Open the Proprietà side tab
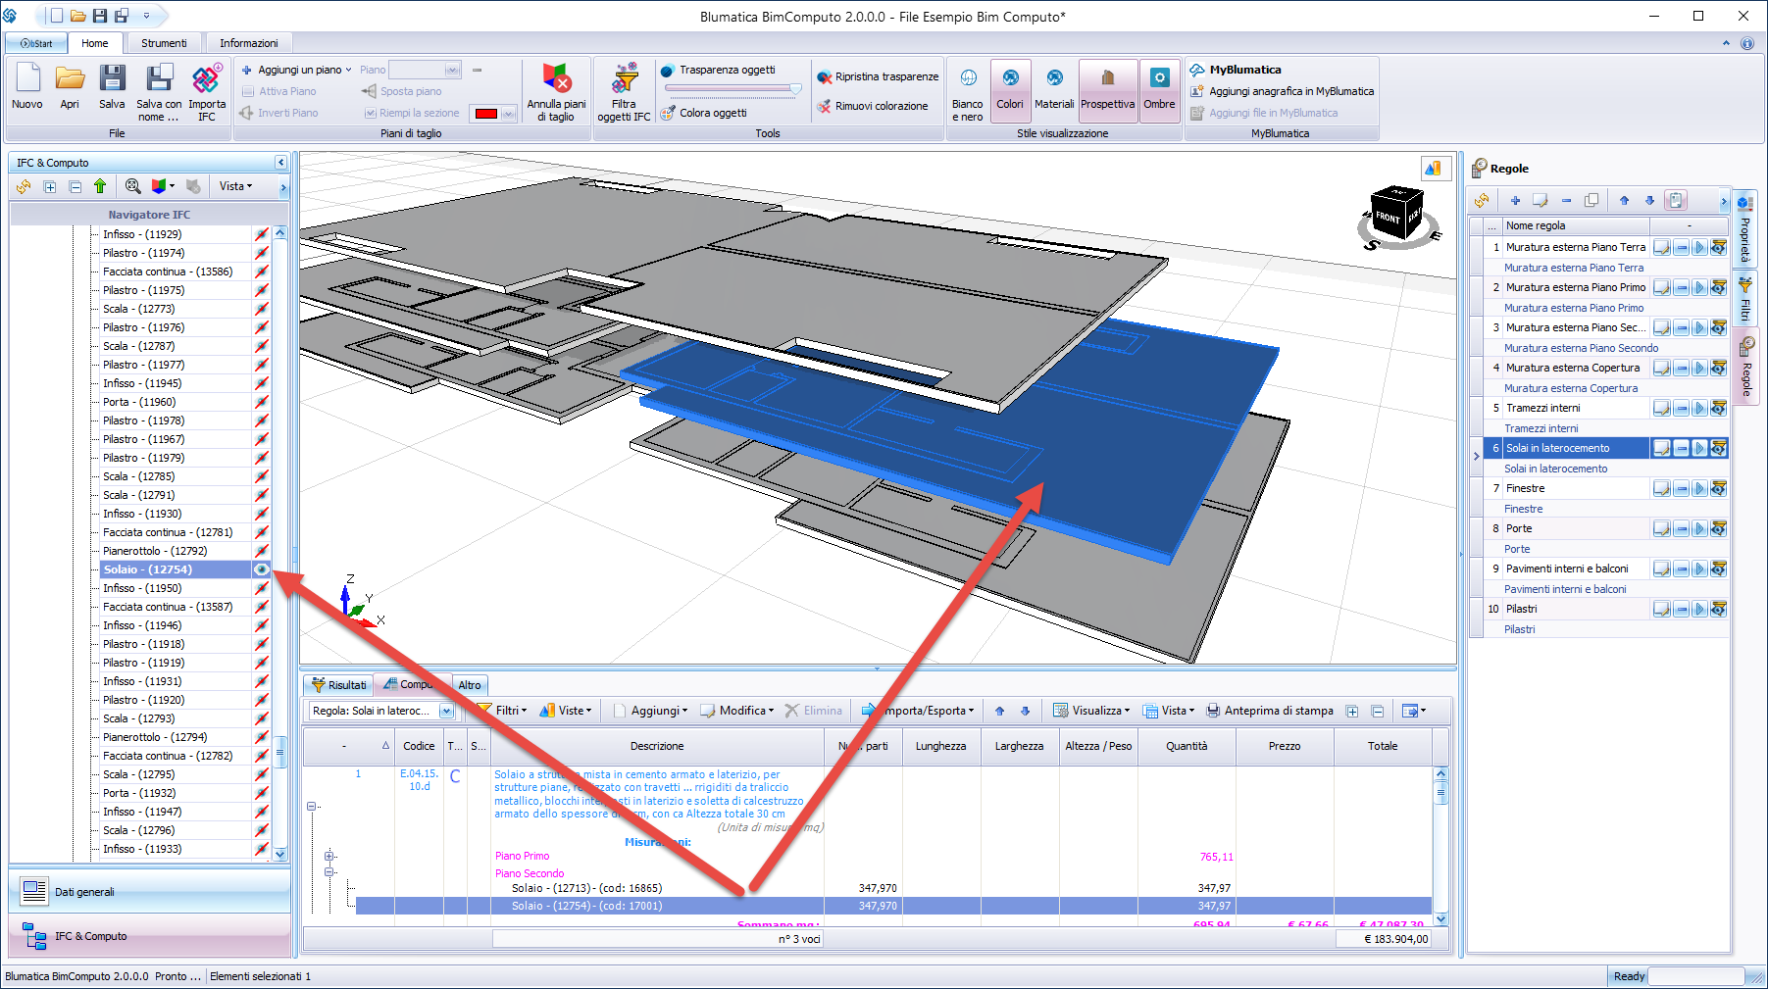 1745,229
